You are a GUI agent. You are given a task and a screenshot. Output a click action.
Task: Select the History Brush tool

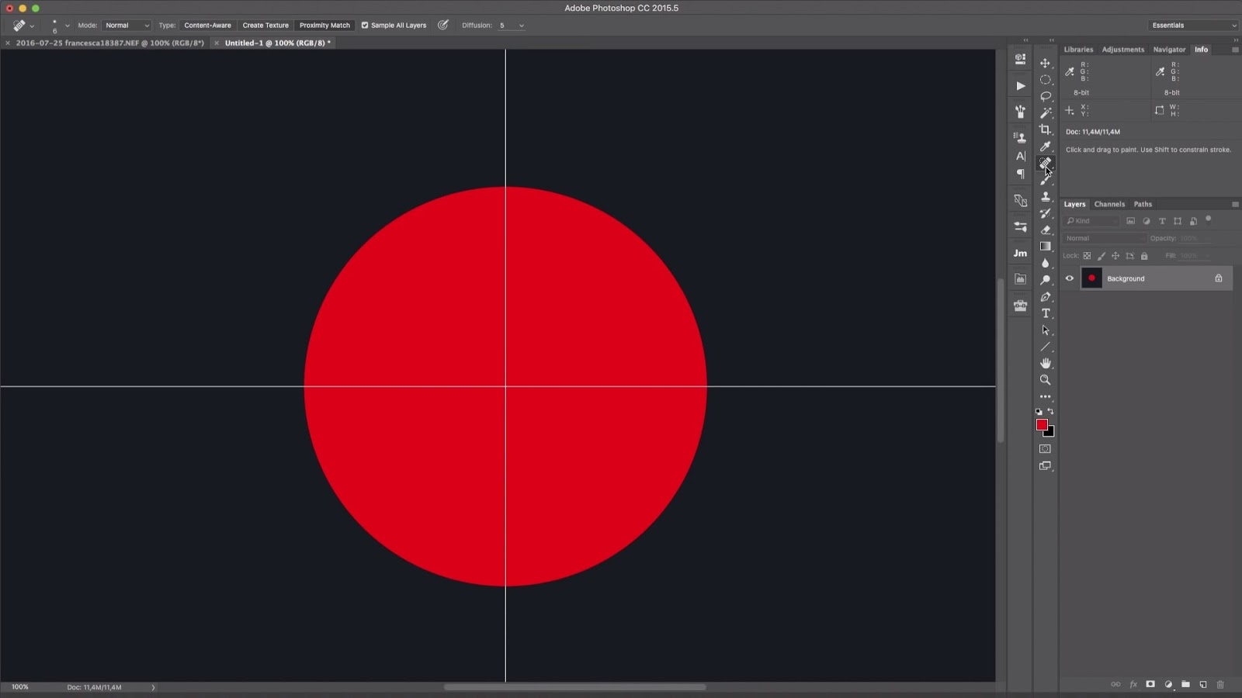coord(1046,213)
